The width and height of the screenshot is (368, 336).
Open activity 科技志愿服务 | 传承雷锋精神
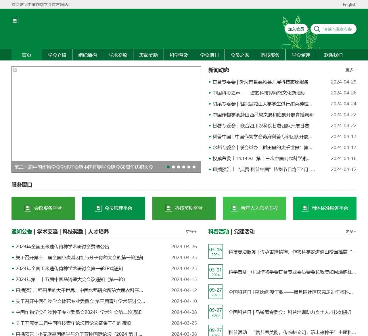pyautogui.click(x=292, y=252)
